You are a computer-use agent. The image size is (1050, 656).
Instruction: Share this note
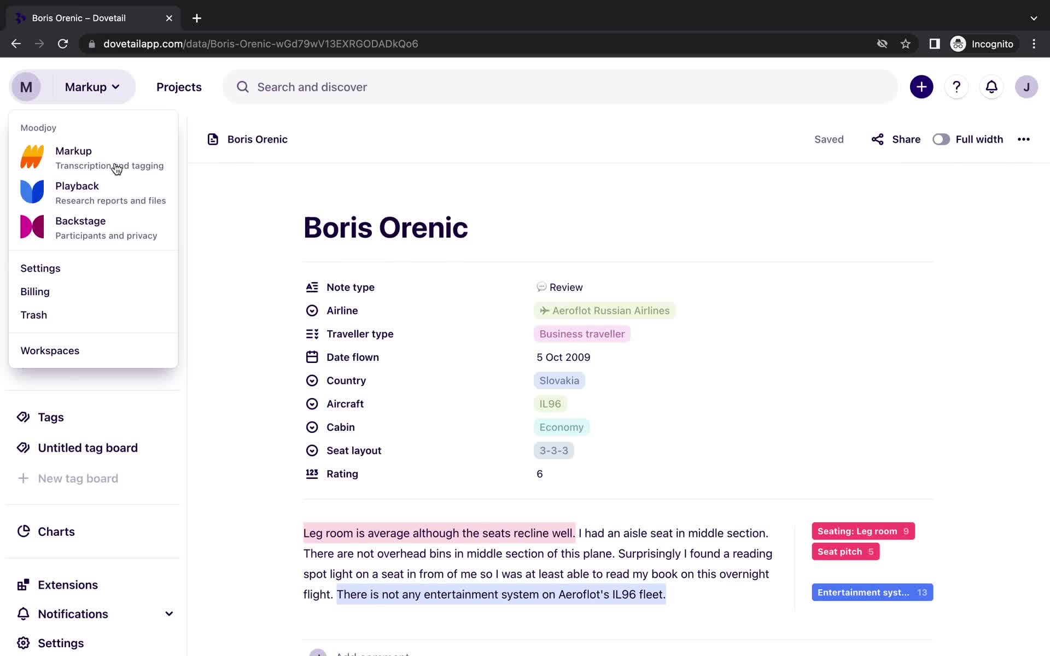[x=896, y=139]
